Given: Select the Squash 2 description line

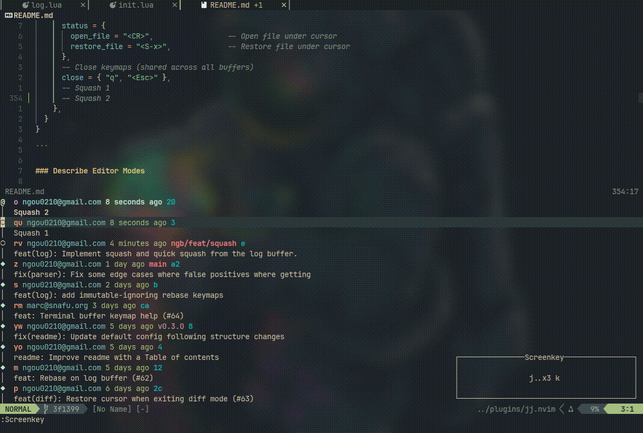Looking at the screenshot, I should [x=31, y=212].
